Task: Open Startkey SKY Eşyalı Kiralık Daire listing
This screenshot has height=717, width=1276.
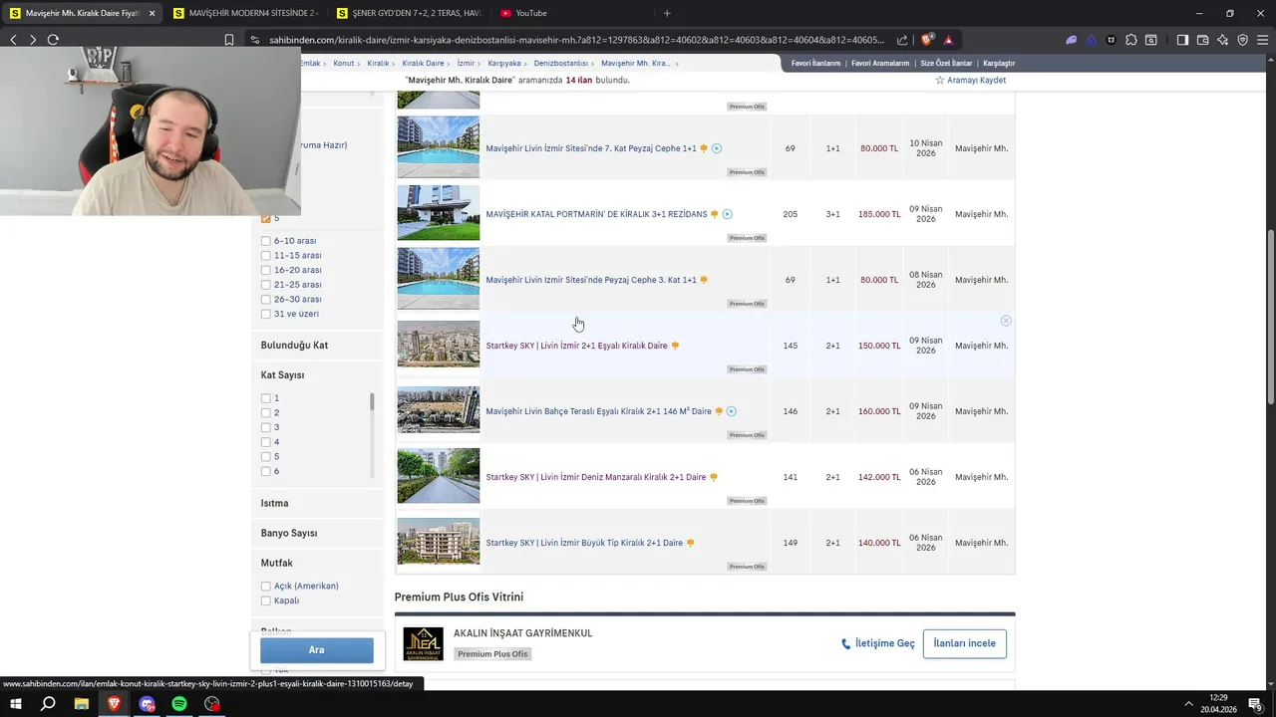Action: tap(576, 346)
